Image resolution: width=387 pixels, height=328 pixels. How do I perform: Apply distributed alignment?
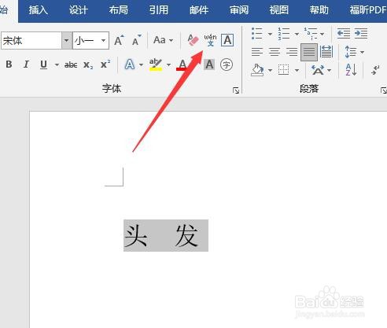tap(326, 52)
